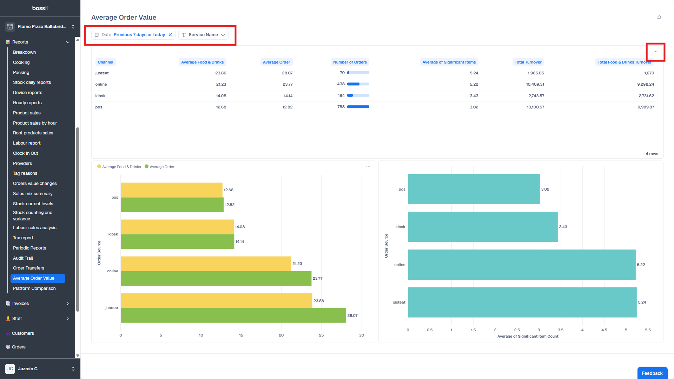Click the JC user avatar
674x379 pixels.
pyautogui.click(x=10, y=369)
